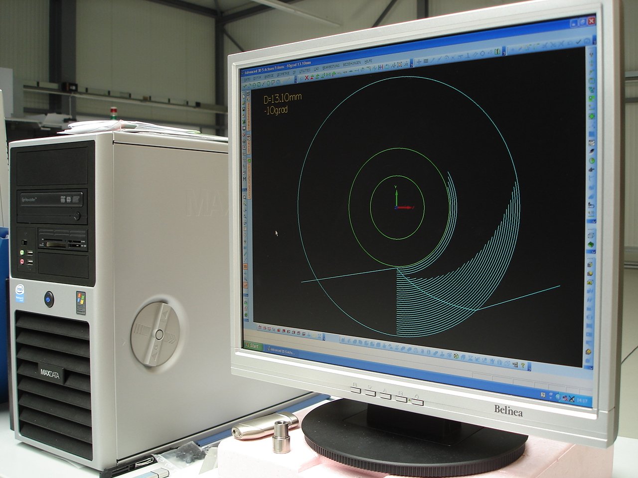Image resolution: width=638 pixels, height=478 pixels.
Task: Click the green rotate arrow icon
Action: 387,67
